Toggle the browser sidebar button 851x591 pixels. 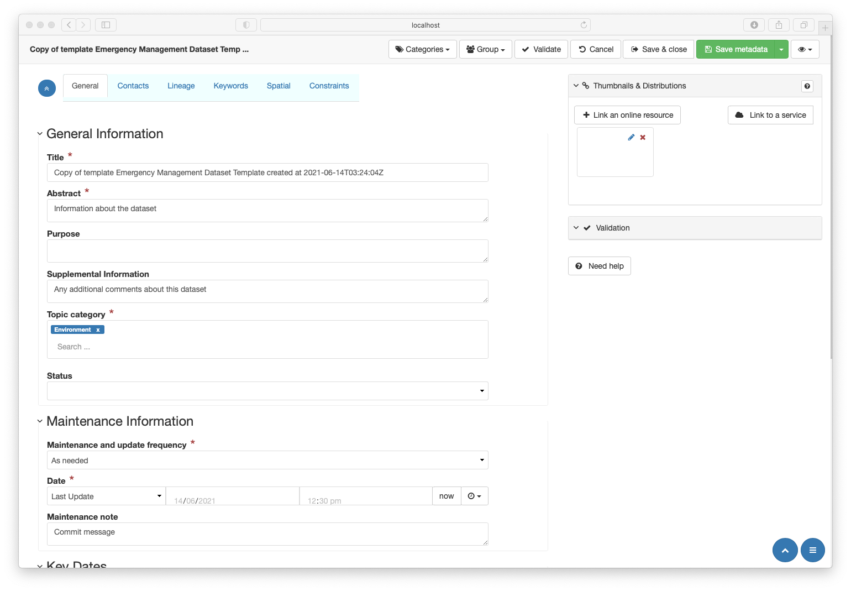(106, 25)
